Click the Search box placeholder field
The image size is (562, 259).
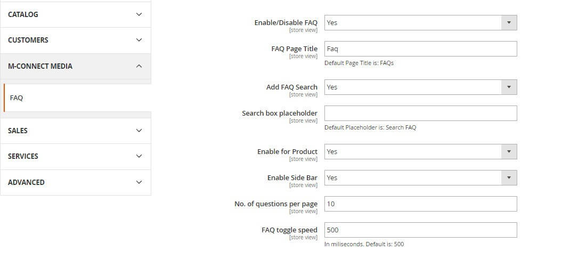tap(420, 113)
